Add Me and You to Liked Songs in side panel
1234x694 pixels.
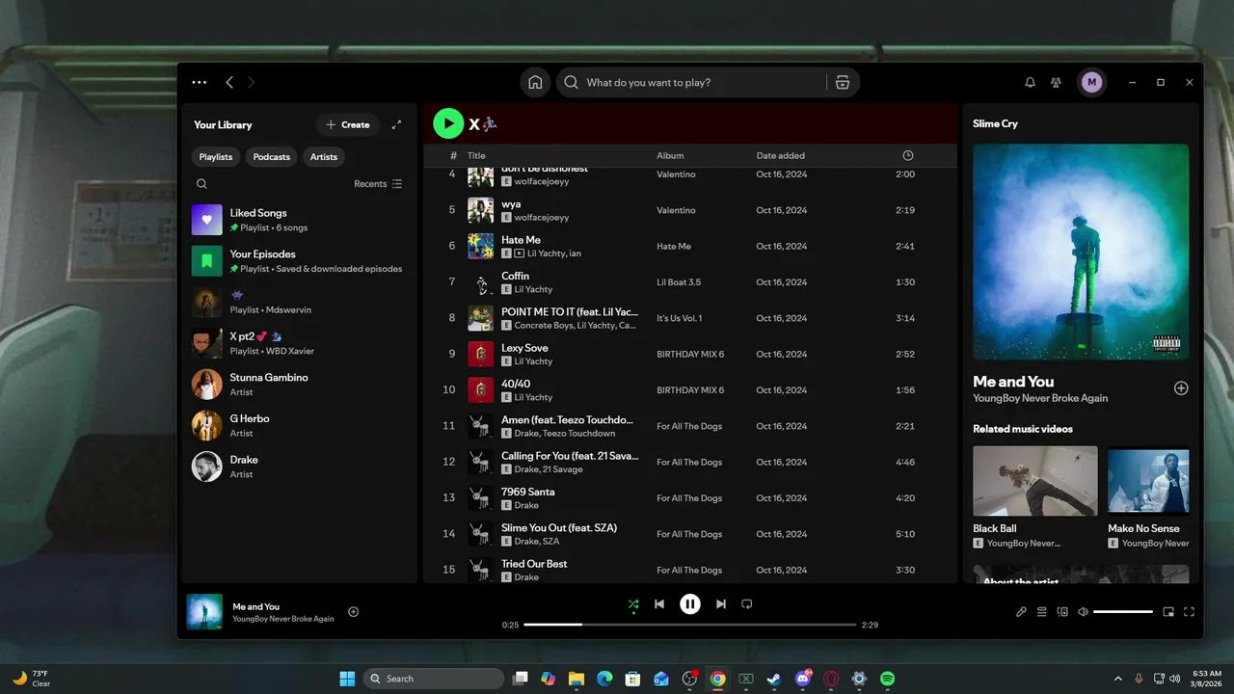click(1181, 388)
